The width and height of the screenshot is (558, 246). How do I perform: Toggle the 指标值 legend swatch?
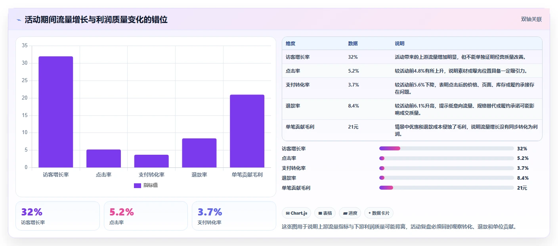coord(138,185)
